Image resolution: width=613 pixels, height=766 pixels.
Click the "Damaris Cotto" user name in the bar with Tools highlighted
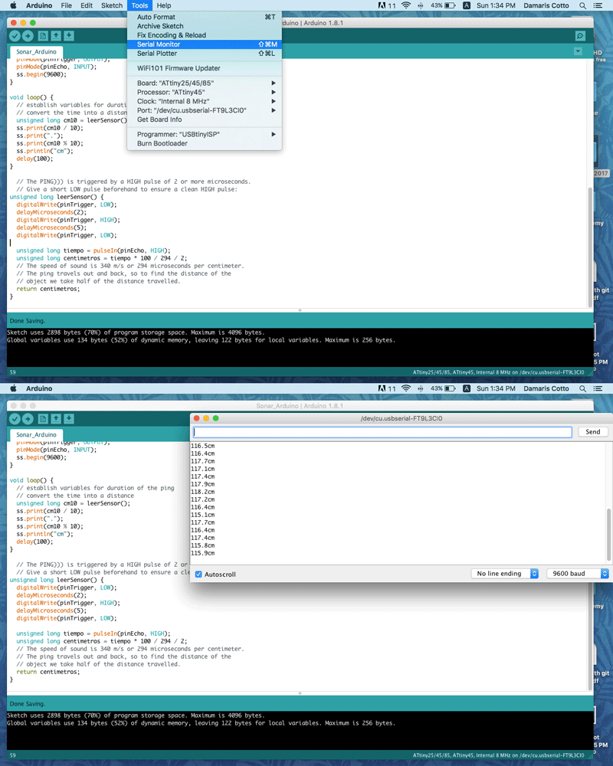click(546, 5)
